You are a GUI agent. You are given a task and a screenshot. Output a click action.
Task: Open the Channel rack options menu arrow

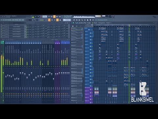click(x=1, y=23)
